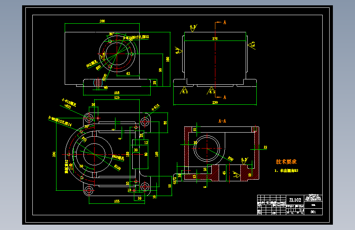Select the 80 dimension in the plan view
This screenshot has height=230, width=355.
click(146, 154)
